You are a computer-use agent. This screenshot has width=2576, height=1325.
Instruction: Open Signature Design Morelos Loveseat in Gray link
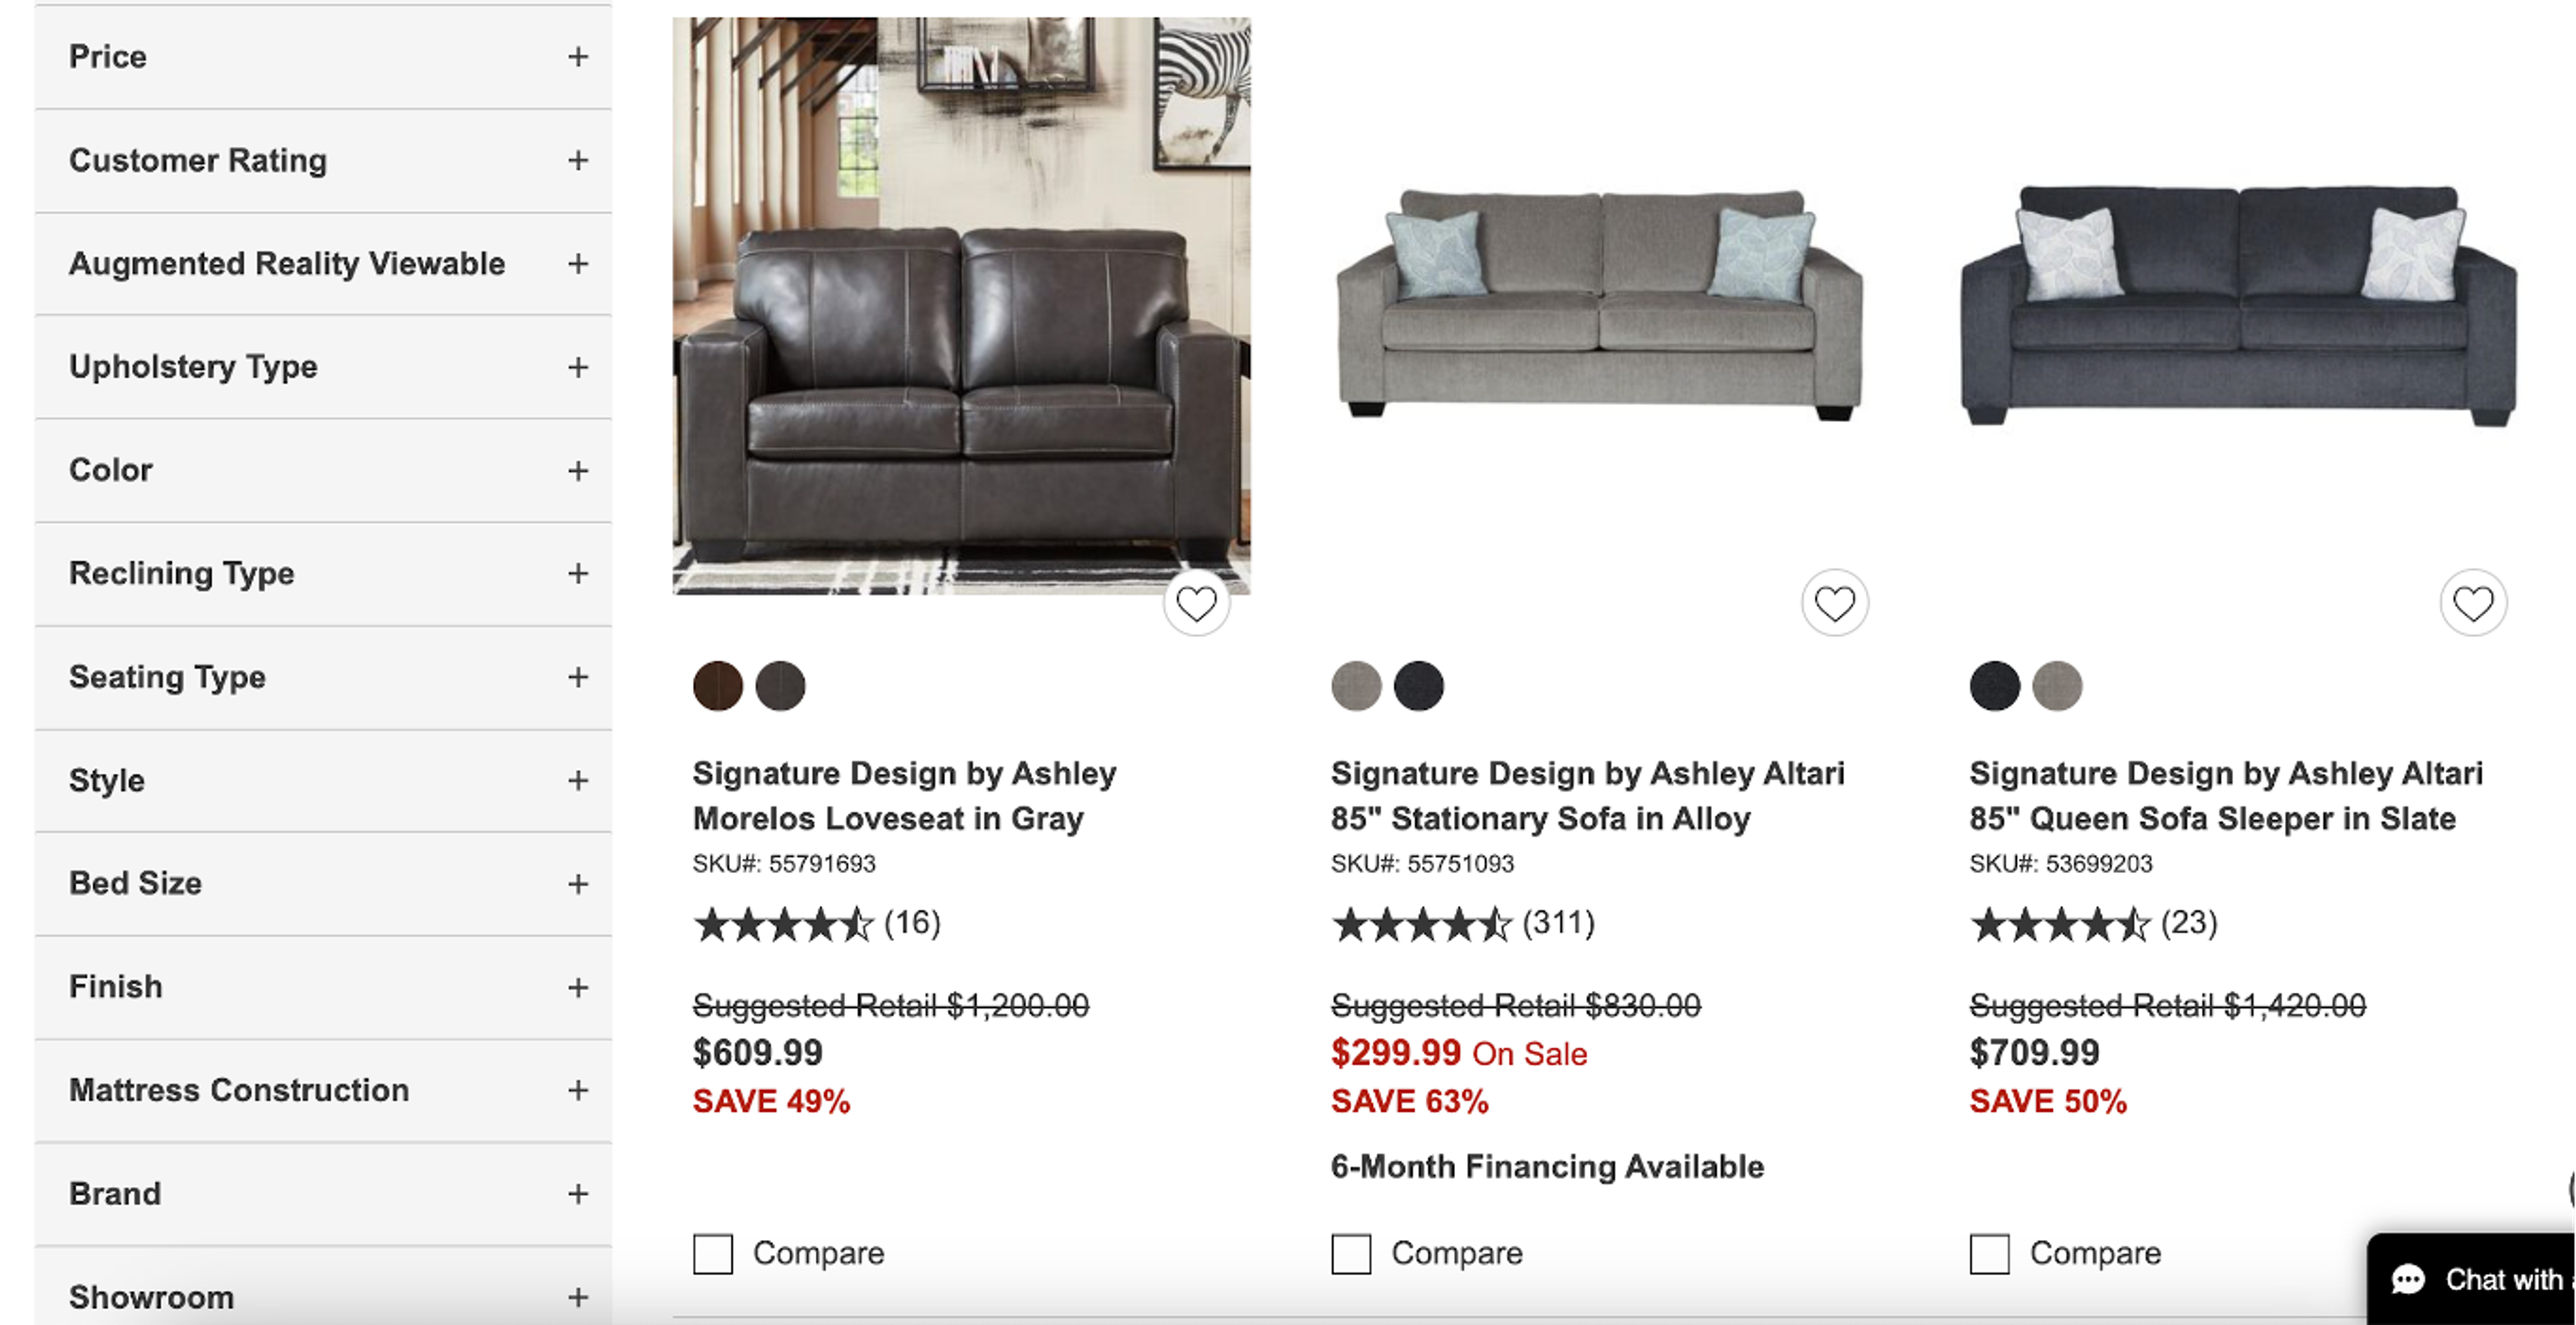[x=904, y=795]
